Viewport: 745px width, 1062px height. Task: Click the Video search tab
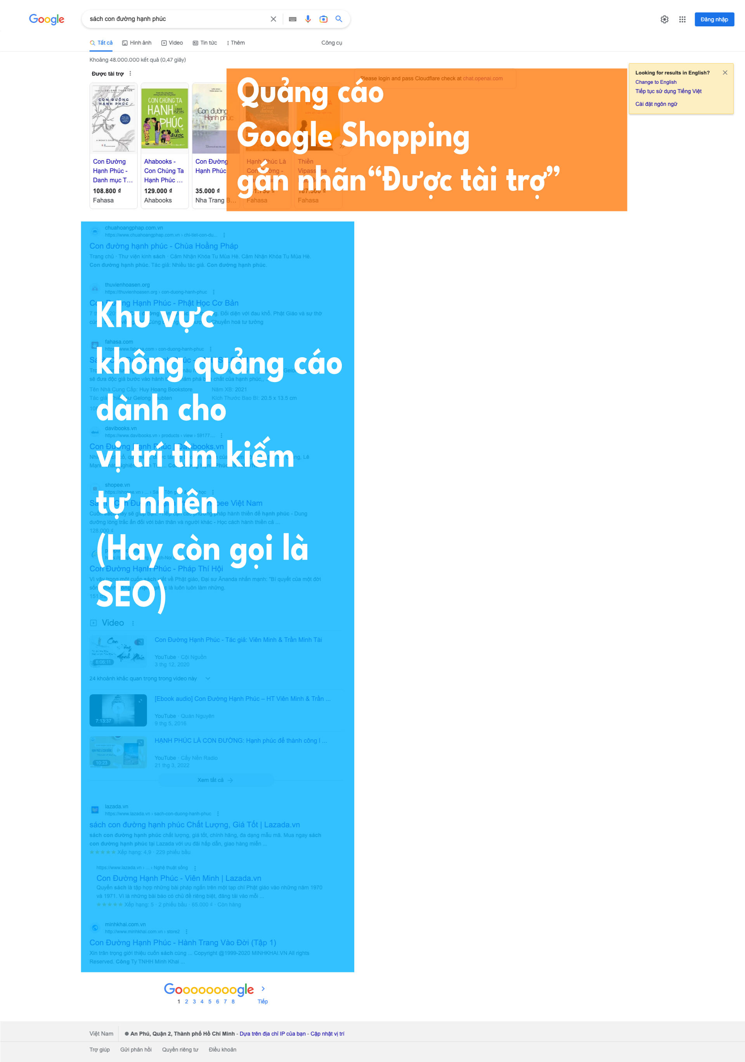[173, 43]
